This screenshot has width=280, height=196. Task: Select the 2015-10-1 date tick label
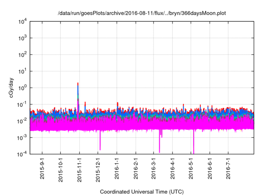(x=61, y=169)
